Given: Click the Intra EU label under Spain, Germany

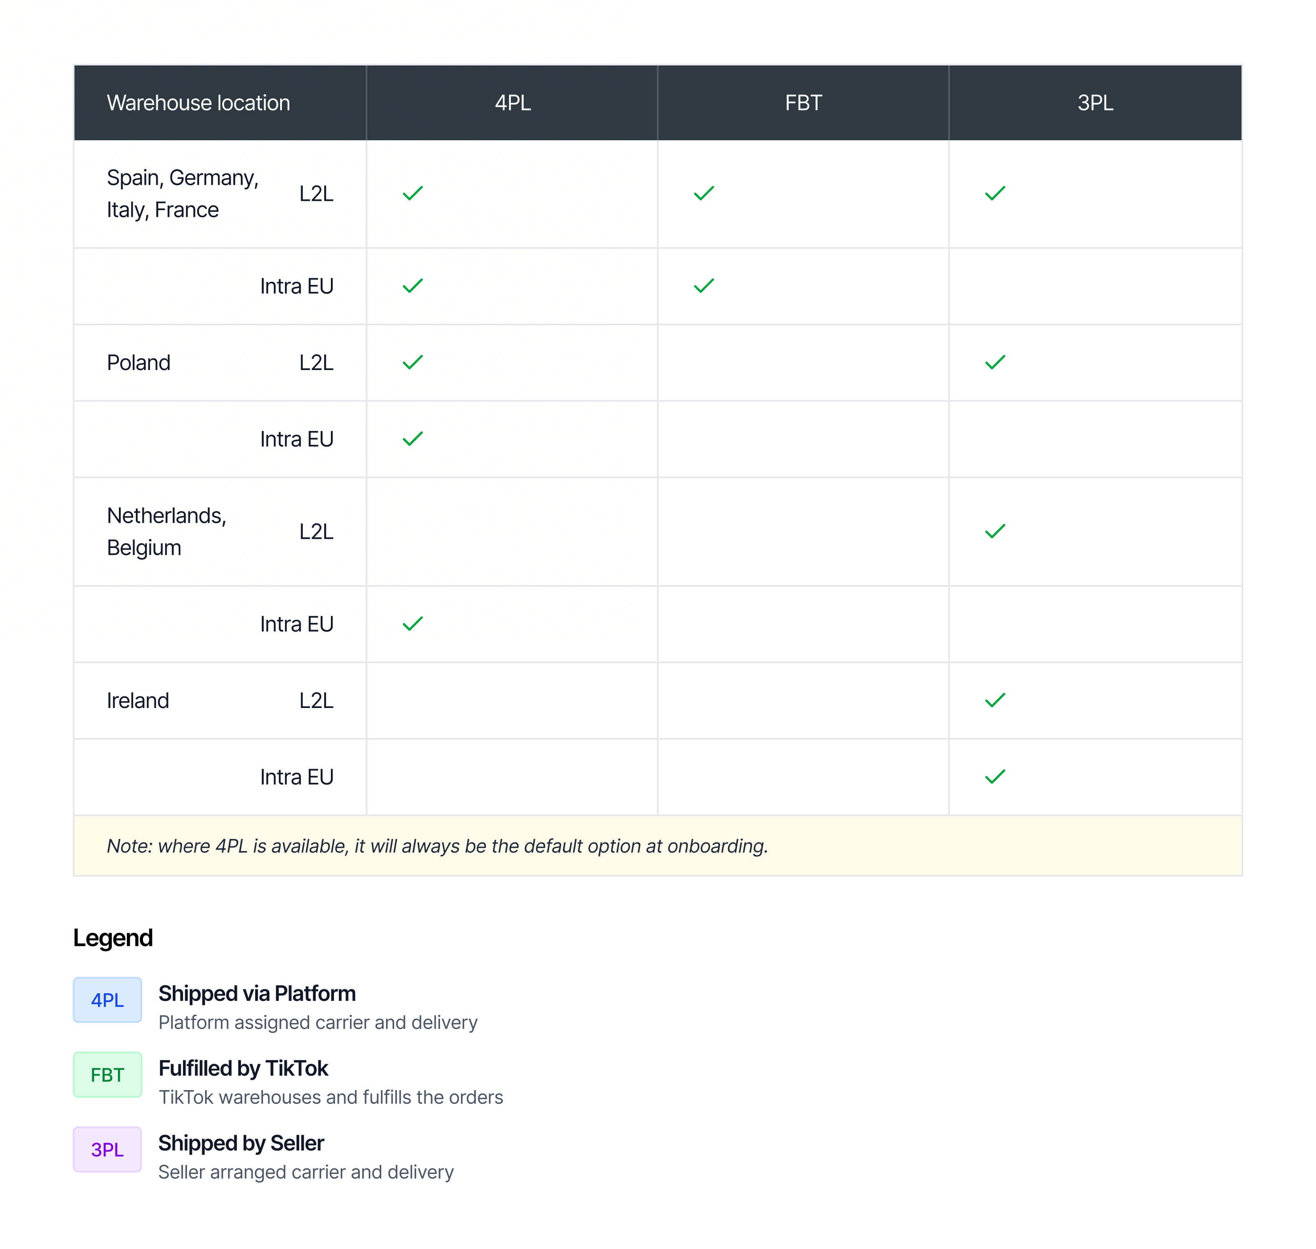Looking at the screenshot, I should click(x=296, y=286).
